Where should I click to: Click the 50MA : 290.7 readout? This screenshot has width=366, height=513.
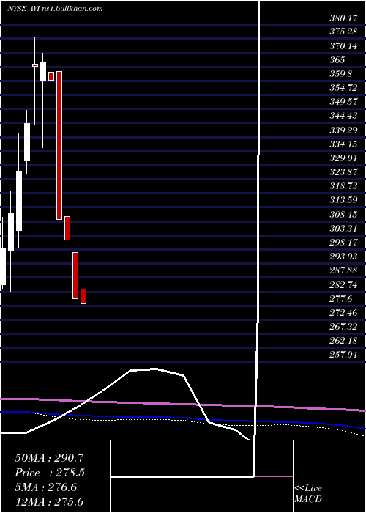click(48, 458)
